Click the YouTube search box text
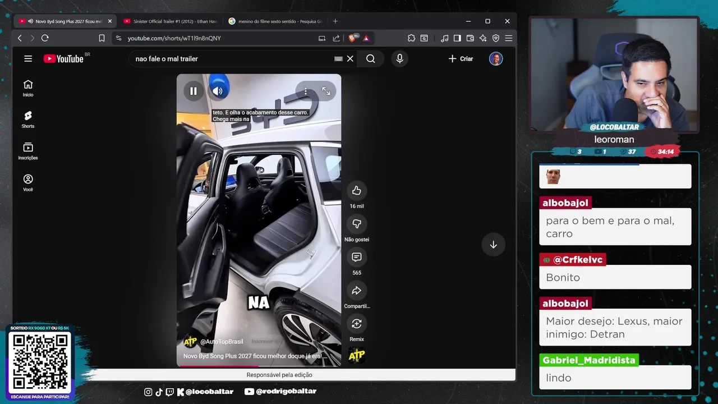This screenshot has width=718, height=404. [167, 59]
